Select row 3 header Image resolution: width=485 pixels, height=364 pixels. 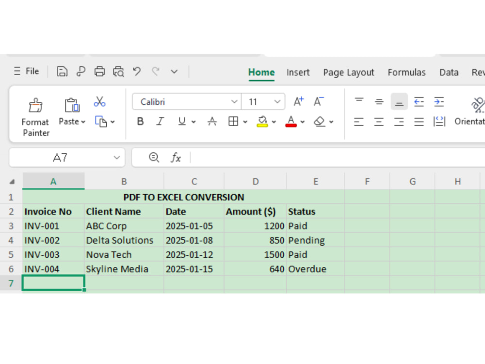click(11, 226)
